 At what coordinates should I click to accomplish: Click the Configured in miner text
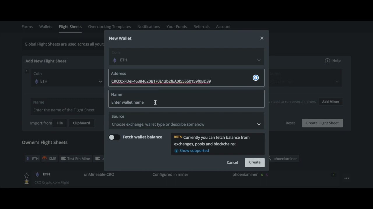[x=170, y=174]
